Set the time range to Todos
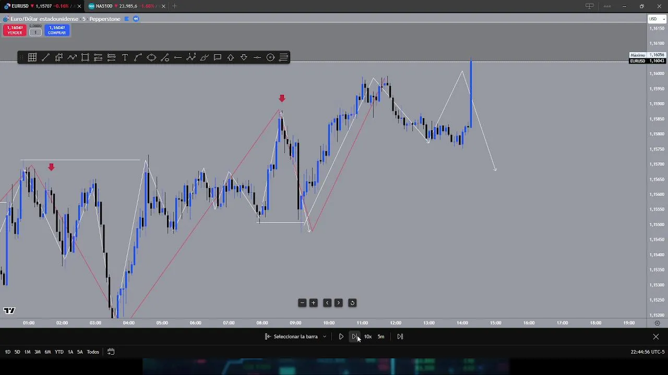Image resolution: width=668 pixels, height=375 pixels. (93, 352)
